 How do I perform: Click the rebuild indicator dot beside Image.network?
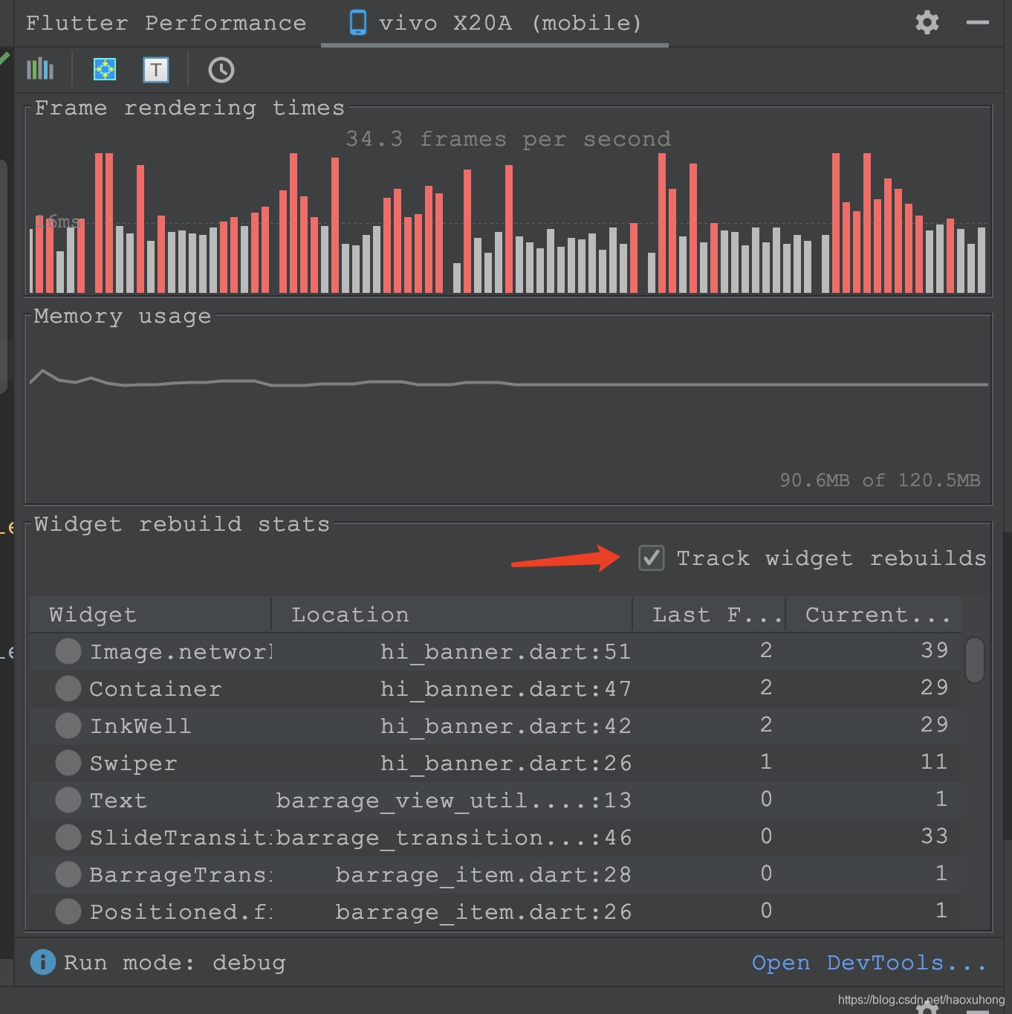coord(68,651)
